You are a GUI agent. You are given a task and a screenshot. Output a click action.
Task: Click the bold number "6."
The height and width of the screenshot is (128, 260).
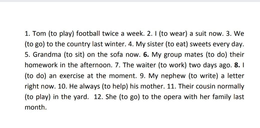[146, 55]
